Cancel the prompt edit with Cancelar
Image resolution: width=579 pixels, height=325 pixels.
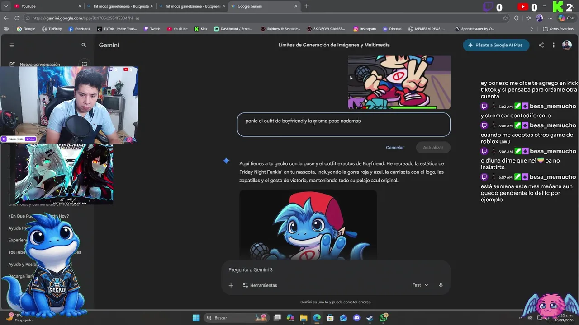coord(395,148)
